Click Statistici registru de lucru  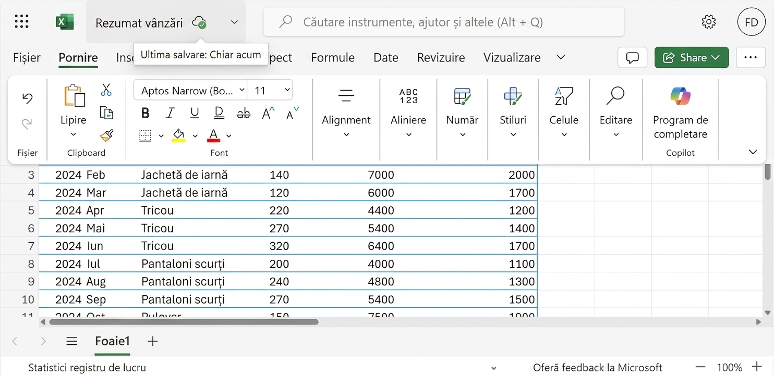(87, 367)
